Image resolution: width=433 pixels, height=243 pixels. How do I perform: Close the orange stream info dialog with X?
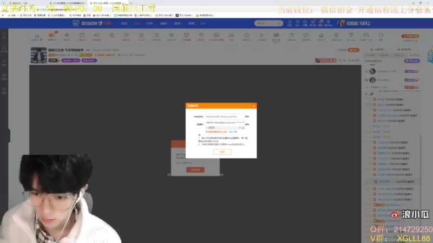point(254,106)
